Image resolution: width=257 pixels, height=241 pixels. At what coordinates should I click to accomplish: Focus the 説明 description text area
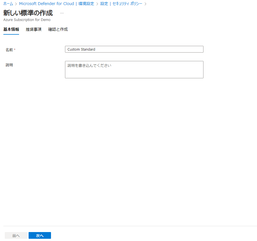click(x=134, y=70)
